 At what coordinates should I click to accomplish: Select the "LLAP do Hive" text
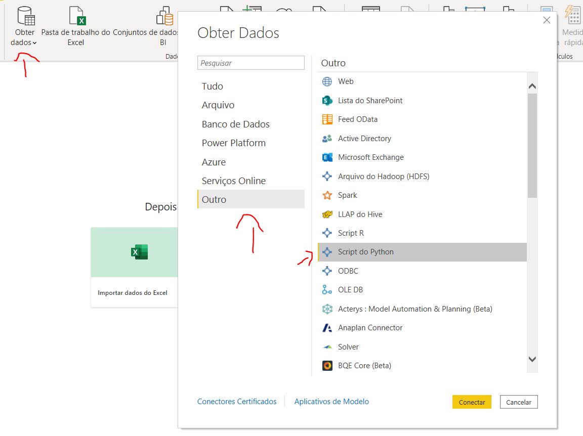coord(360,214)
